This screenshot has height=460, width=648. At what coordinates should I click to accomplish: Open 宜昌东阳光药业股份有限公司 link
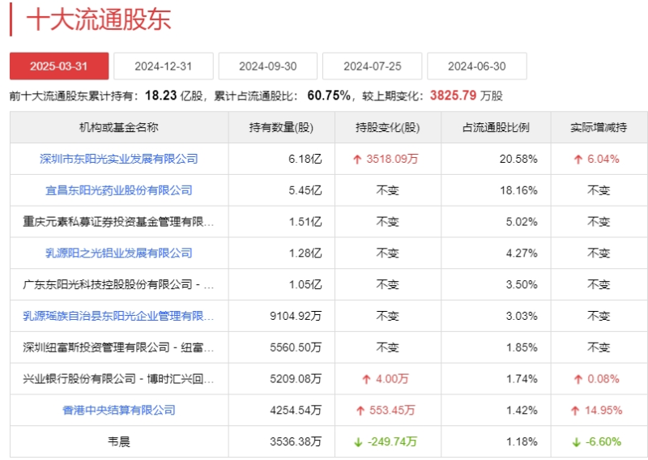point(119,190)
